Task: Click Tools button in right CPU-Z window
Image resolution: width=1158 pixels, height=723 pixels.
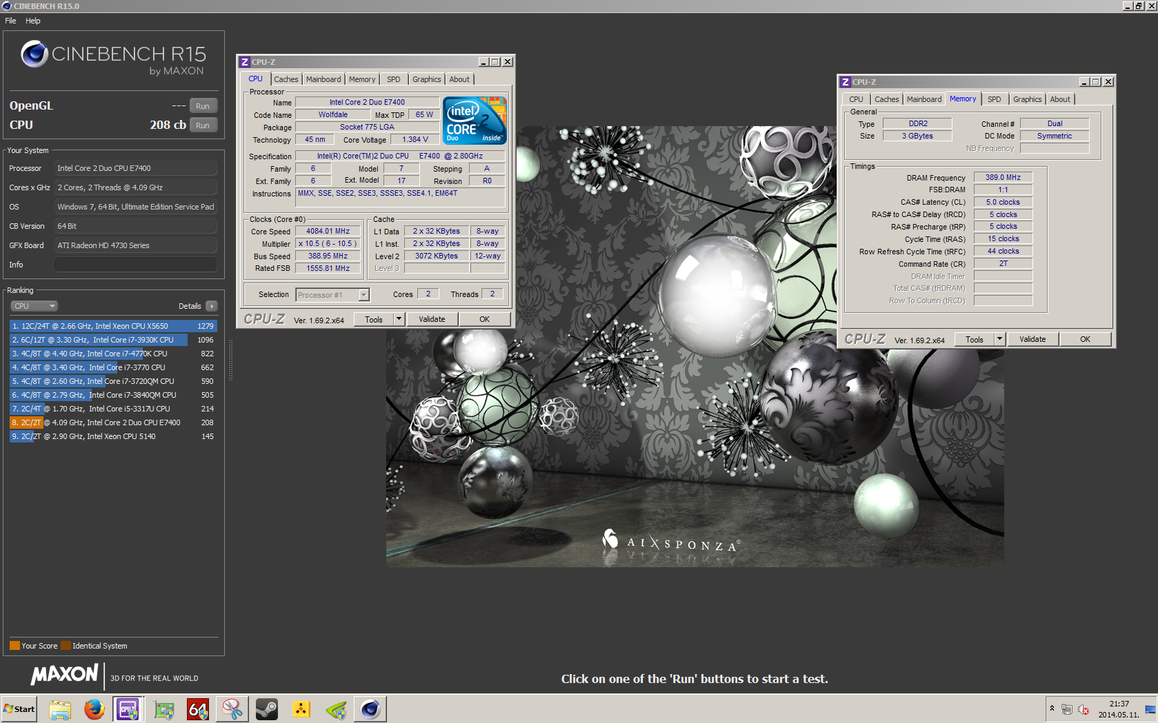Action: (975, 339)
